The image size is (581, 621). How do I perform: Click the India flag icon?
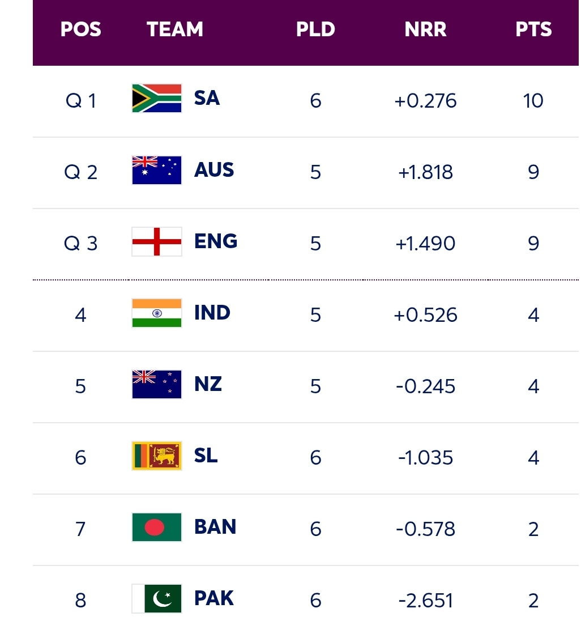click(x=156, y=313)
